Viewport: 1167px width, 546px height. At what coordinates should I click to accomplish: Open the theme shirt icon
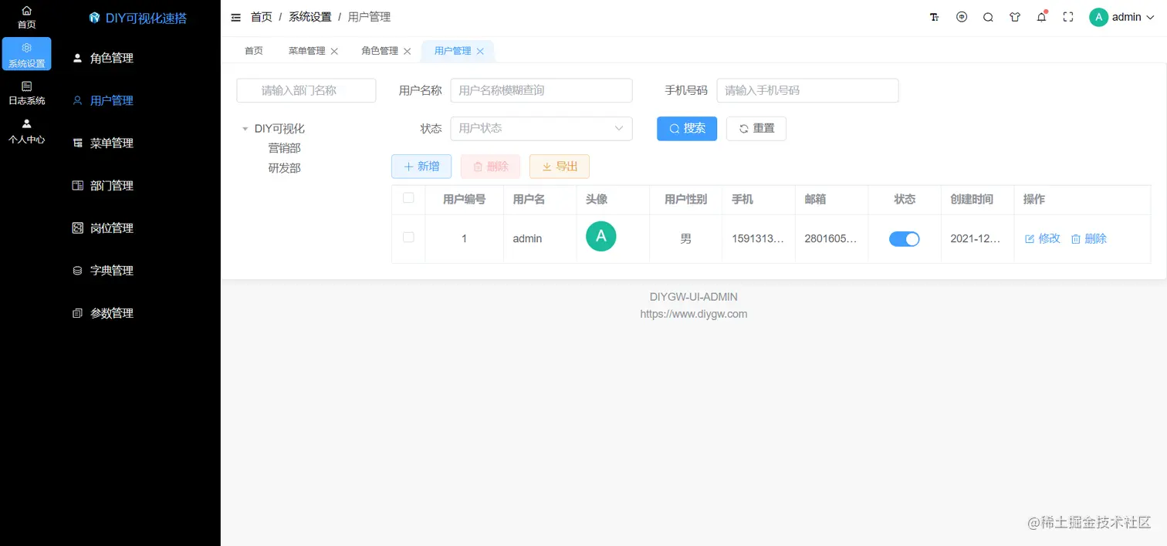pyautogui.click(x=1015, y=17)
